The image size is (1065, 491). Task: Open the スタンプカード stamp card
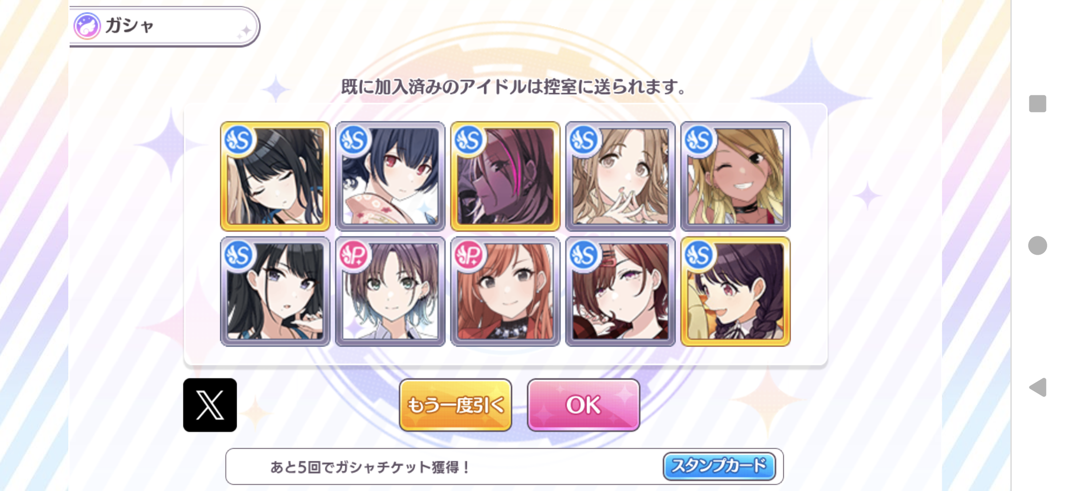click(719, 466)
